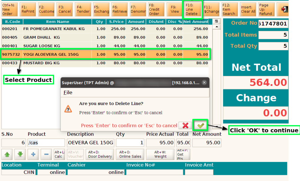Click F3 Cancel button
Image resolution: width=300 pixels, height=181 pixels.
point(64,9)
